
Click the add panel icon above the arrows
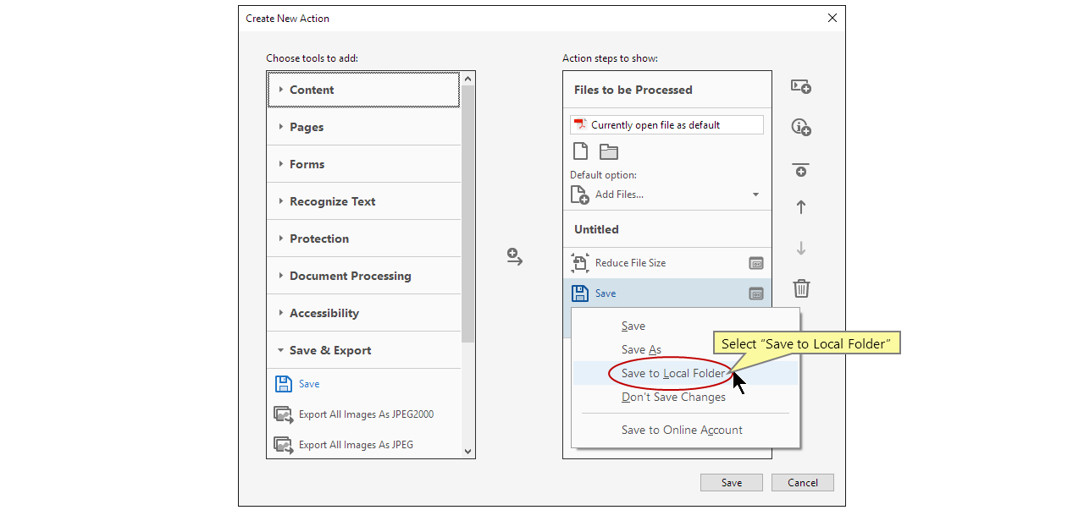point(800,86)
